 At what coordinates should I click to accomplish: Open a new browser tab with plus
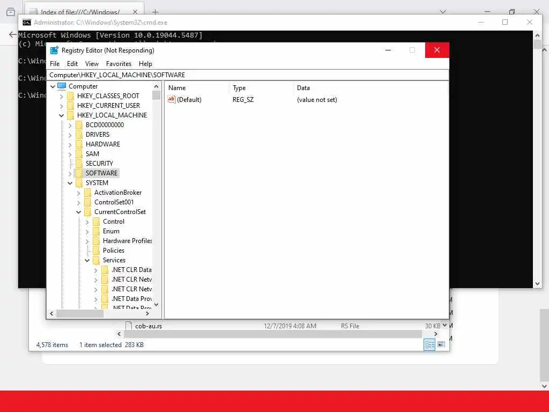(155, 12)
